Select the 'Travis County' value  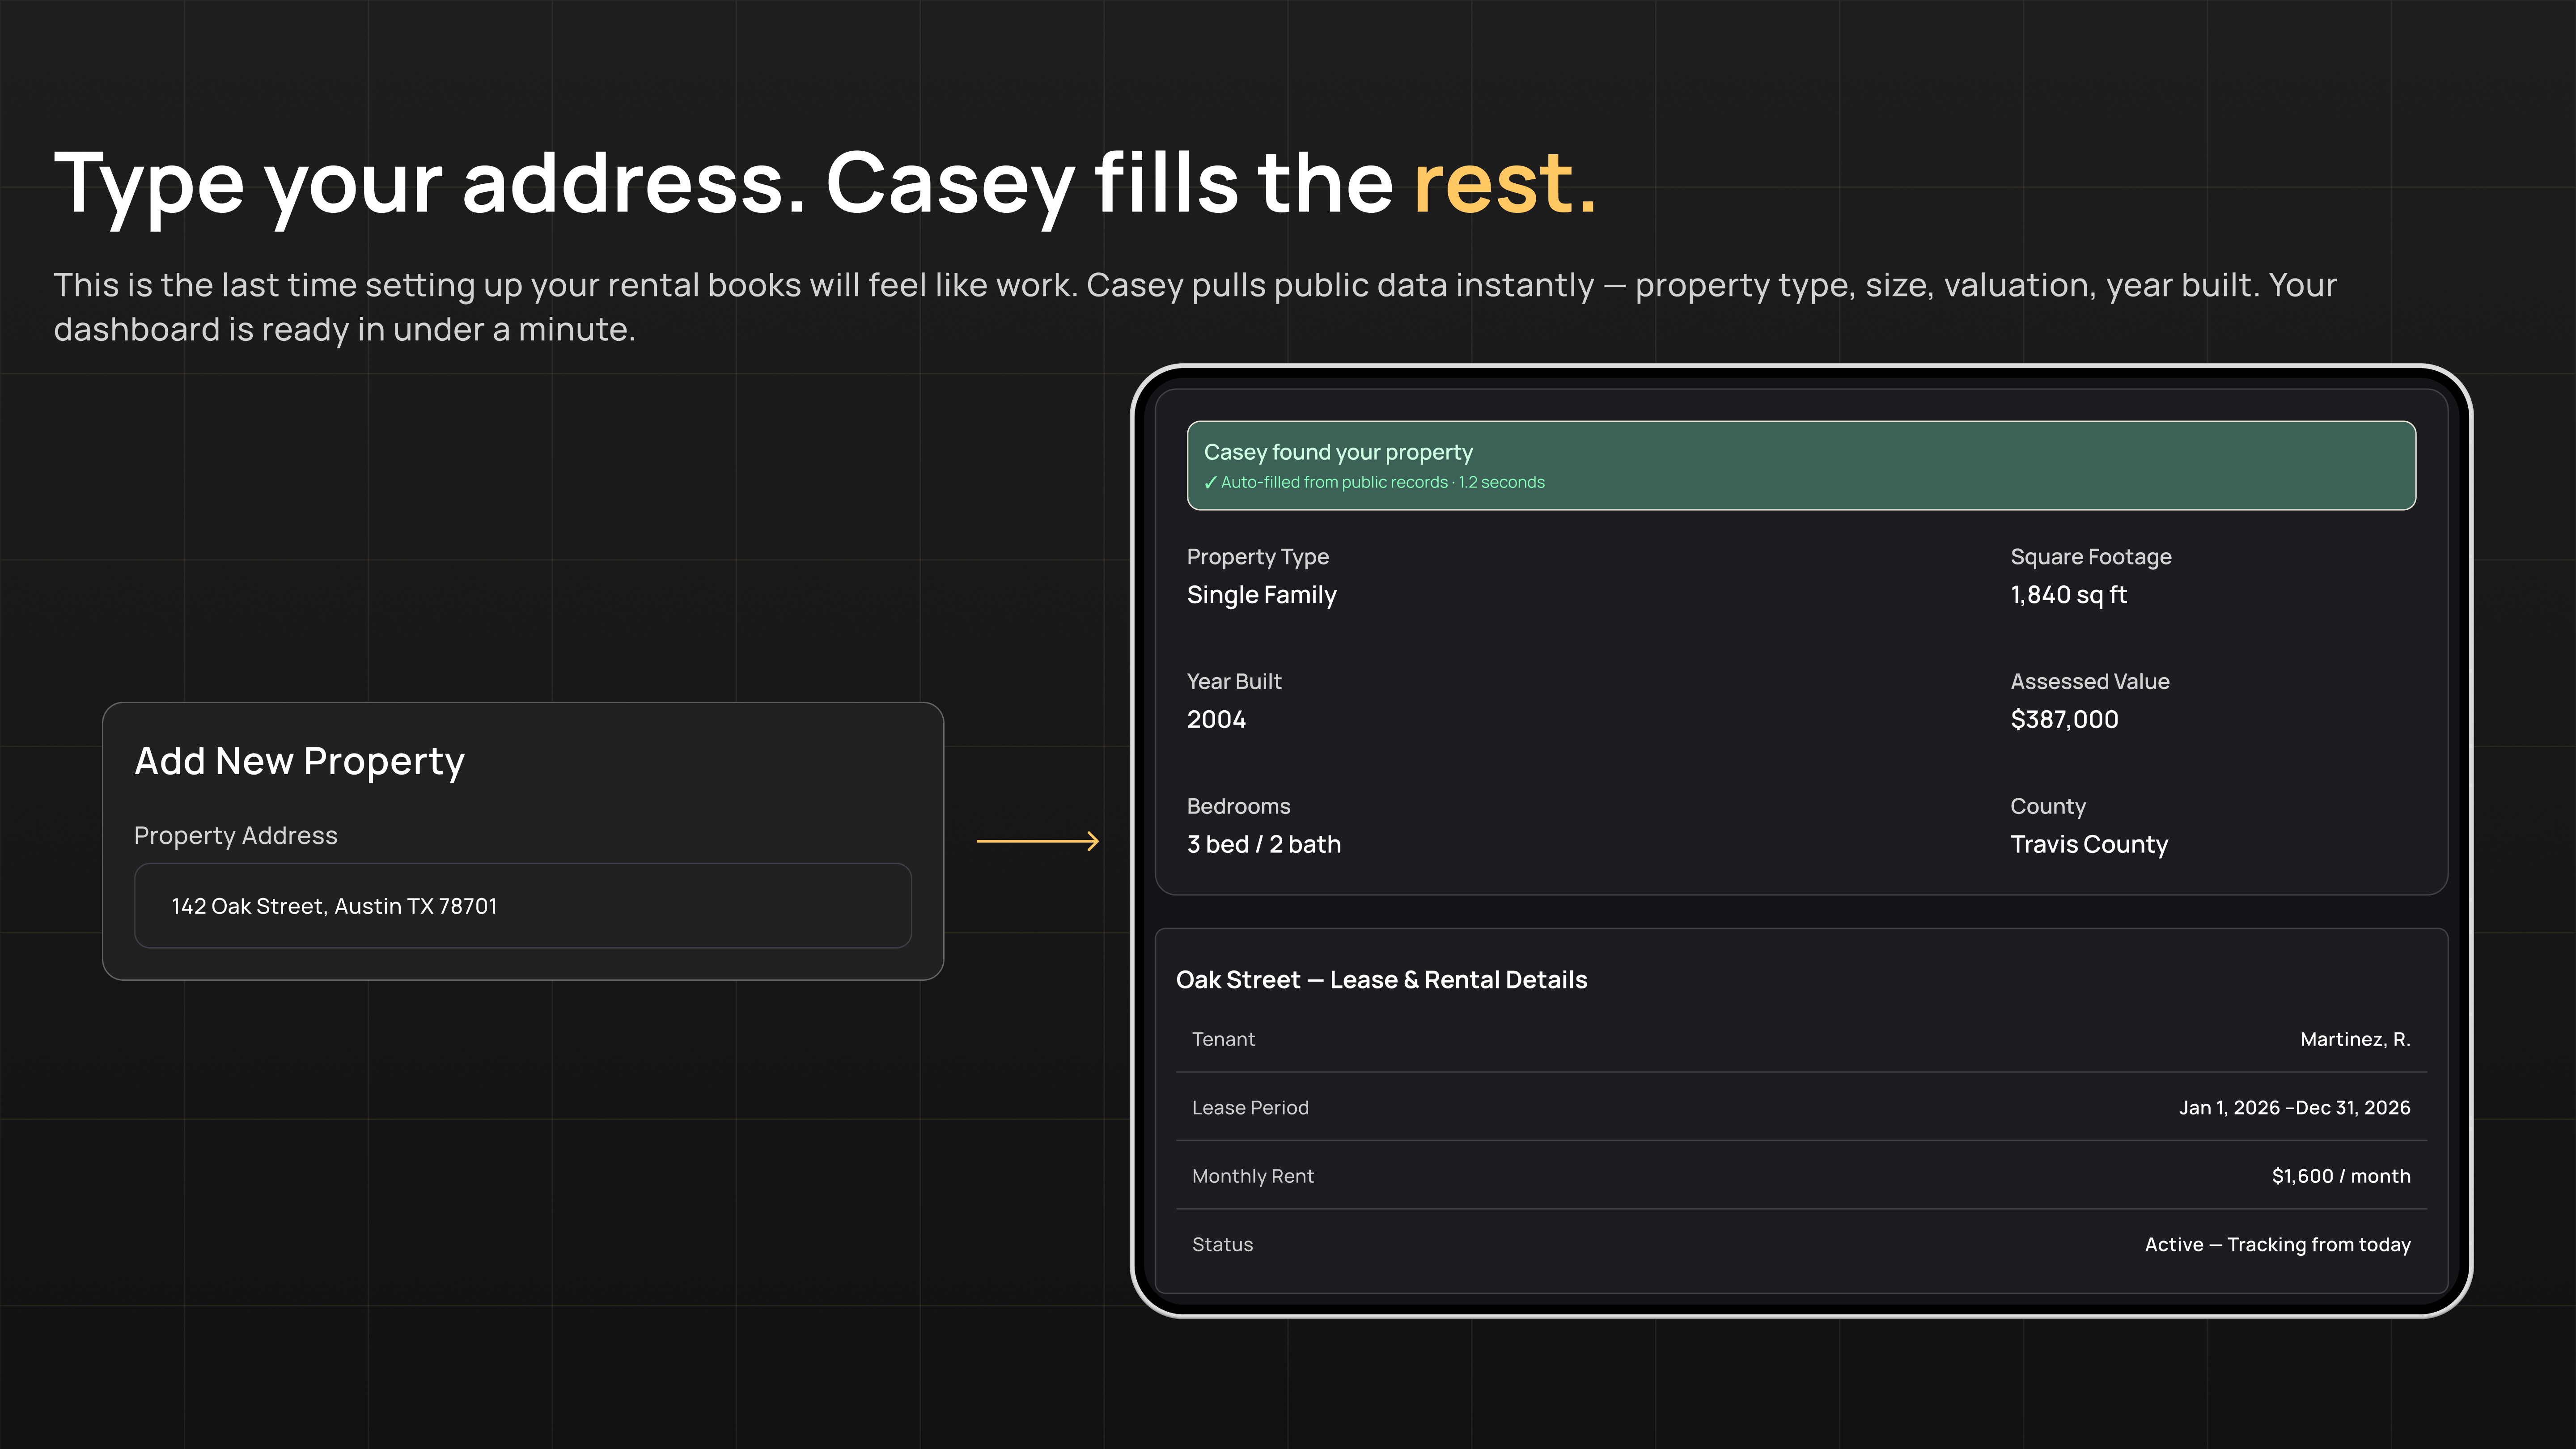pyautogui.click(x=2089, y=844)
